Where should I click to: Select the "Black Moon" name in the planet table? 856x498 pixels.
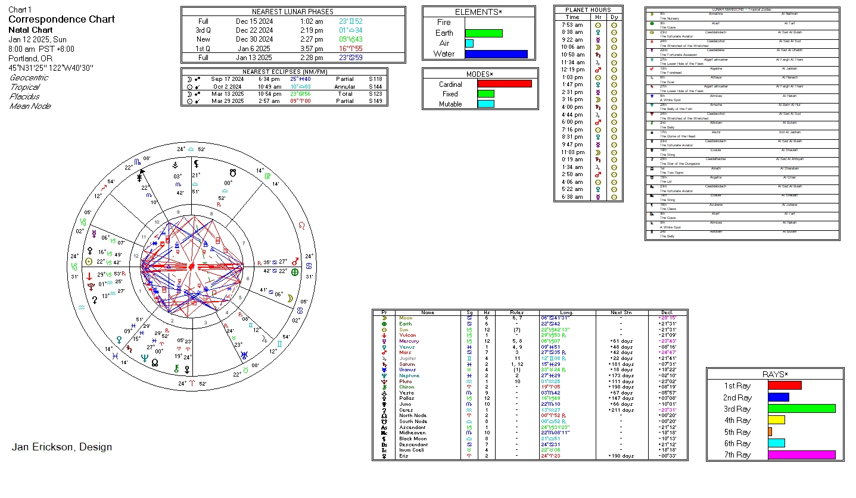click(413, 439)
